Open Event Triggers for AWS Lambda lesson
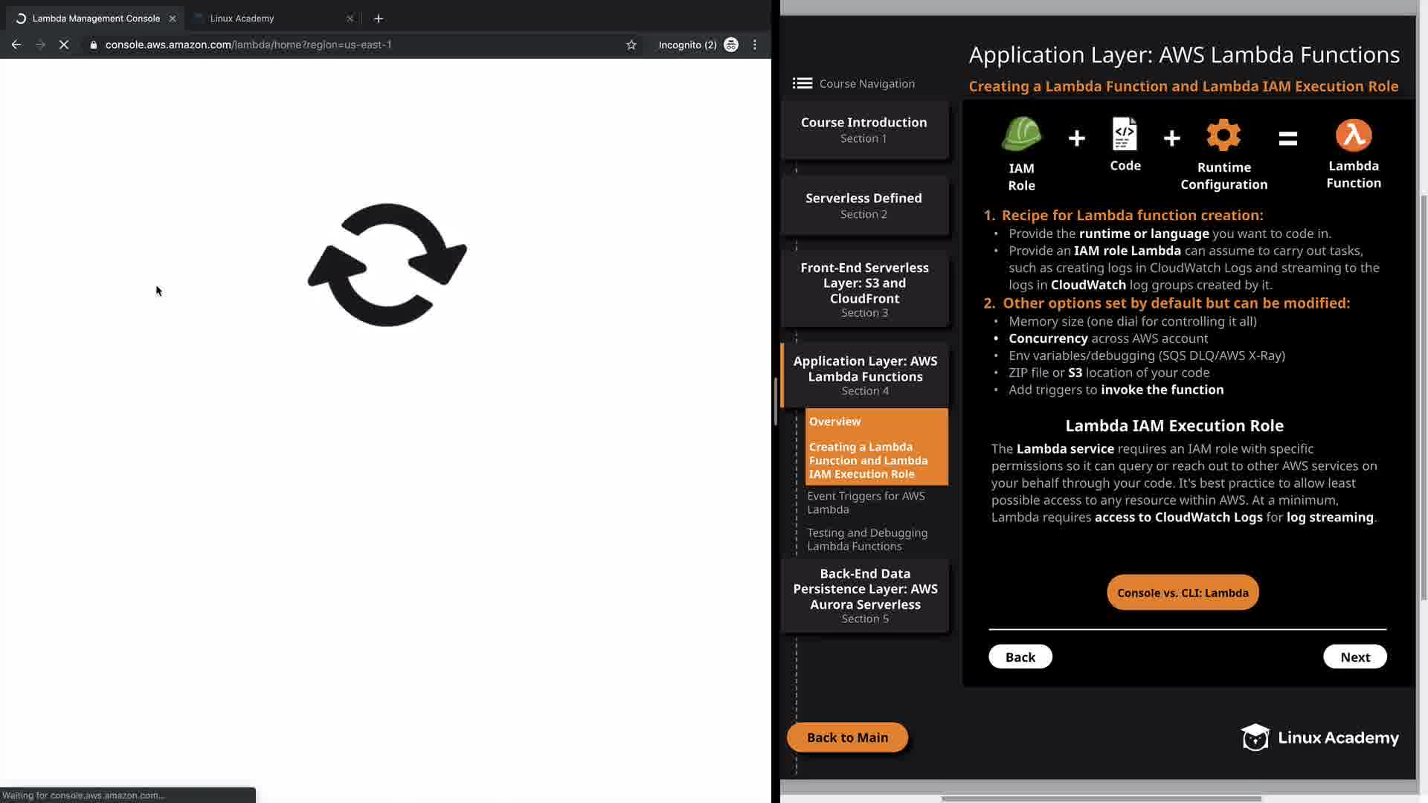This screenshot has height=803, width=1428. pyautogui.click(x=866, y=502)
